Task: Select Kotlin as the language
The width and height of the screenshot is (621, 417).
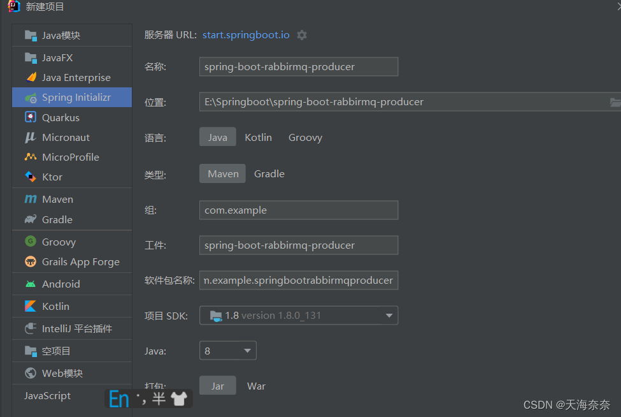Action: (258, 137)
